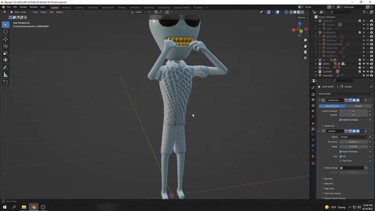The image size is (375, 211).
Task: Click Simple subdivision type button
Action: click(x=358, y=106)
